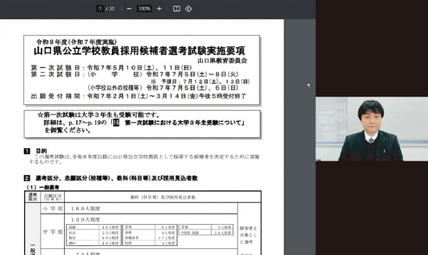
Task: Click the line 出願受付期間 令和7年2月1日
Action: [138, 96]
